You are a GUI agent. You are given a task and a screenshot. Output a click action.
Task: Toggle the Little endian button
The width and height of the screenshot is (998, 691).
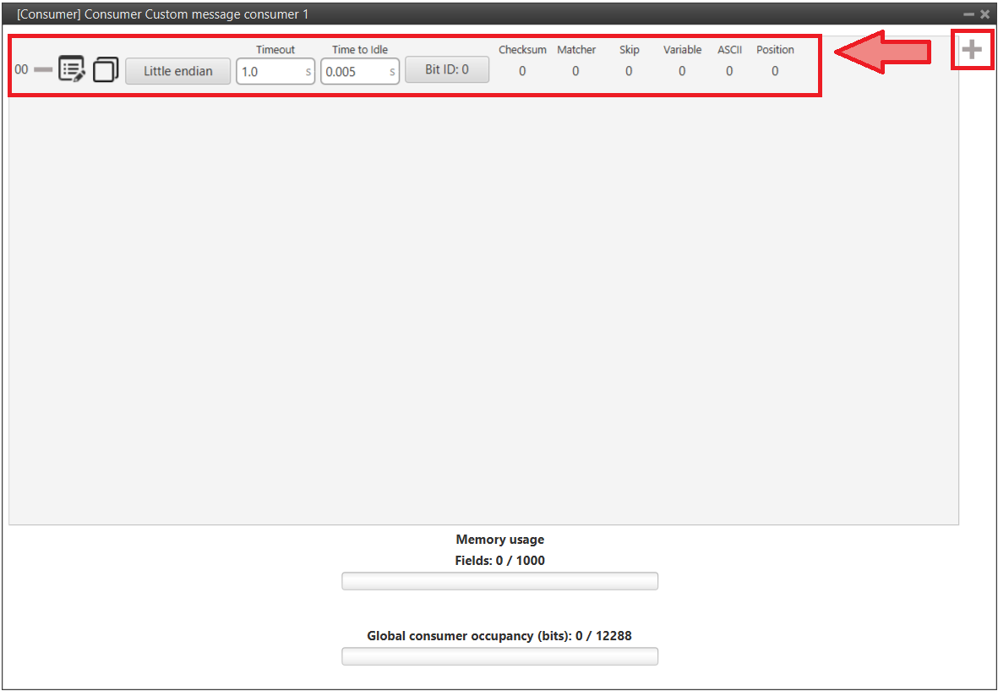(177, 71)
